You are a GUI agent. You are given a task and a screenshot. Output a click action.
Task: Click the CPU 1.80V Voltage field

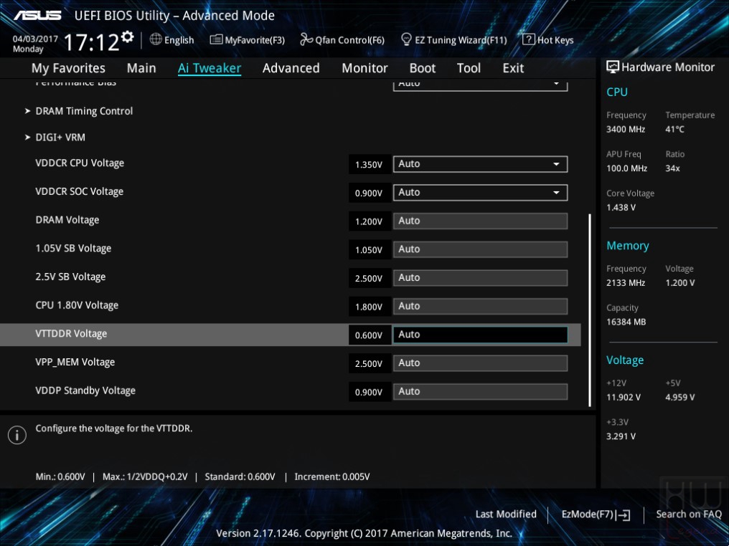[480, 307]
